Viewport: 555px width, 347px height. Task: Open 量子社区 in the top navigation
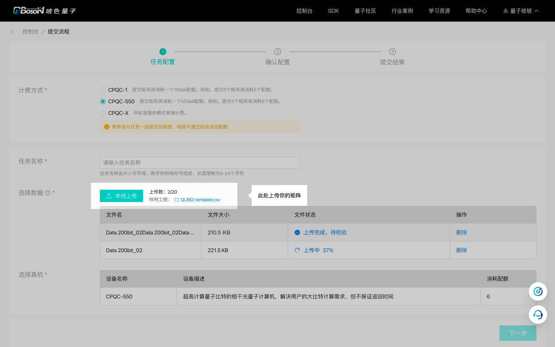(365, 11)
